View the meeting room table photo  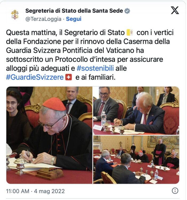pos(136,159)
